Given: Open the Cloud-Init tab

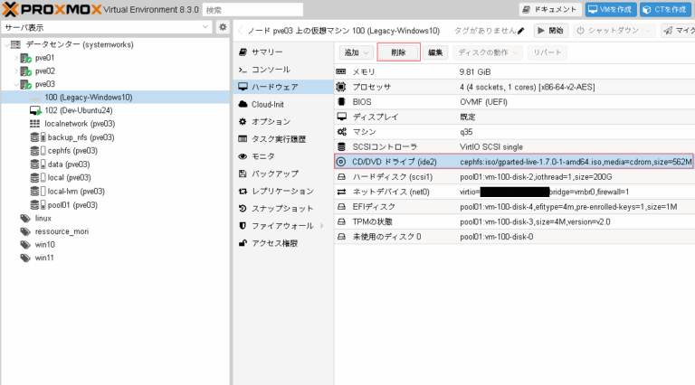Looking at the screenshot, I should (x=282, y=105).
